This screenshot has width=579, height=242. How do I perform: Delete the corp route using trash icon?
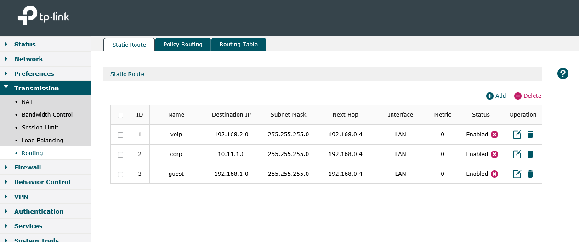tap(530, 154)
